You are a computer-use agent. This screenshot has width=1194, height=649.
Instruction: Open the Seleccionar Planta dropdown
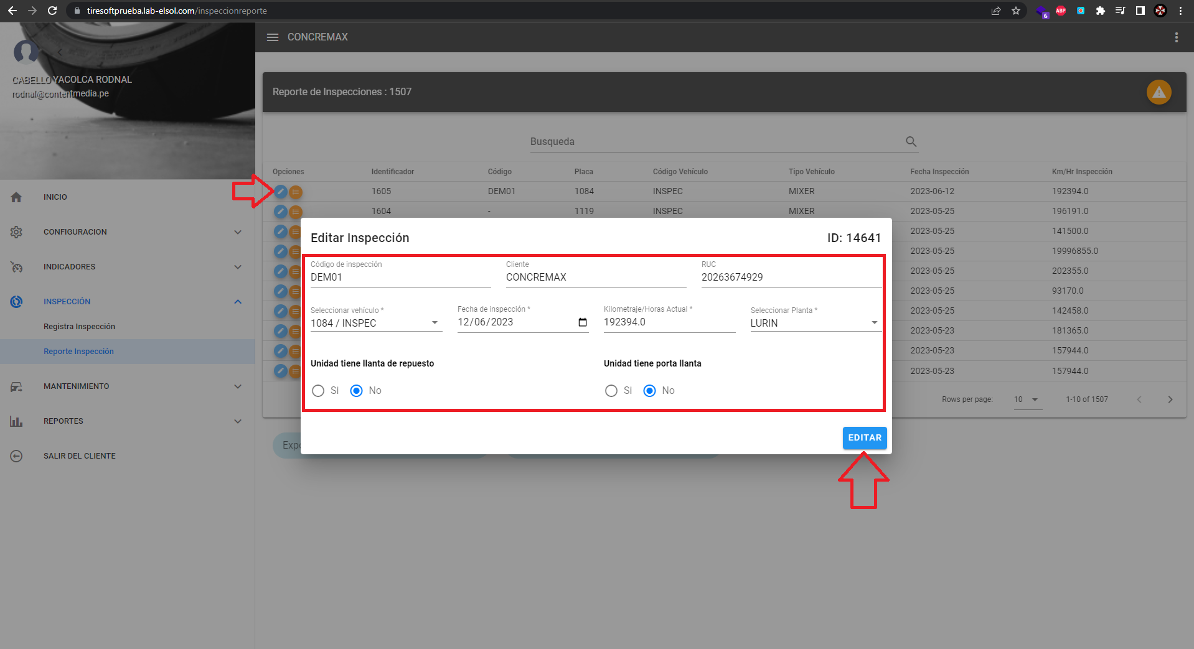(815, 323)
